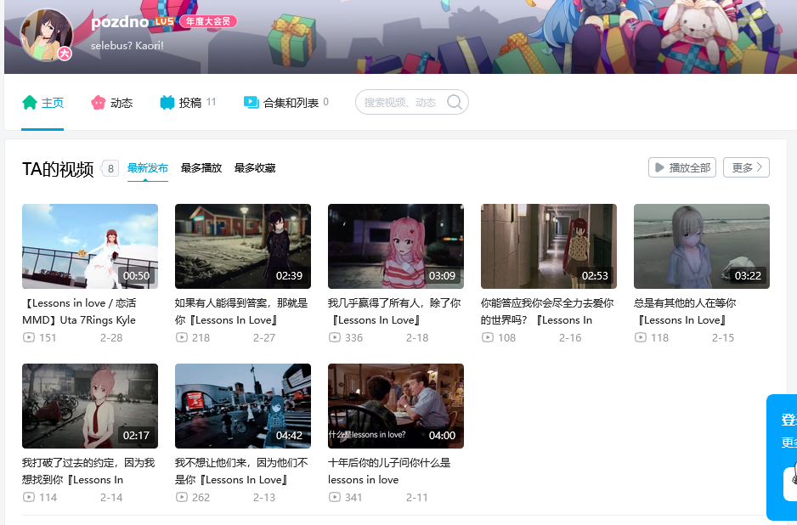Open the 03:22 beach video thumbnail
The image size is (797, 525).
[702, 246]
